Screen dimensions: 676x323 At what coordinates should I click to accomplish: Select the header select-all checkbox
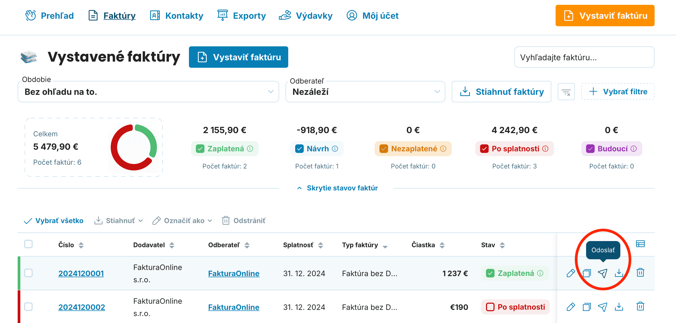[28, 244]
